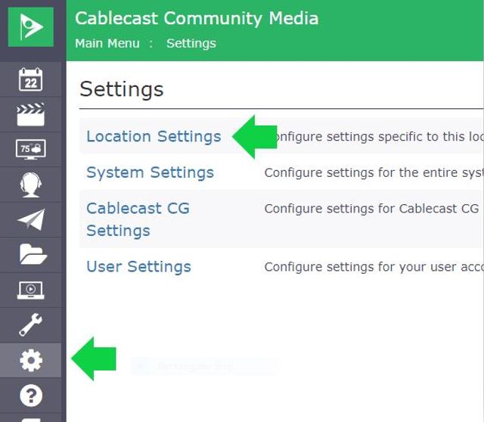Select the headset operator icon
The width and height of the screenshot is (484, 422).
coord(30,185)
